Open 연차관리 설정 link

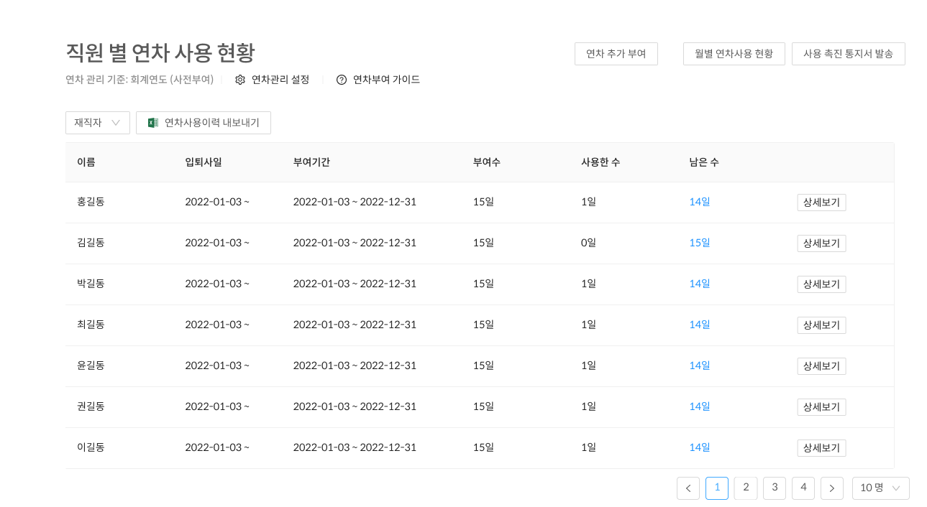280,80
